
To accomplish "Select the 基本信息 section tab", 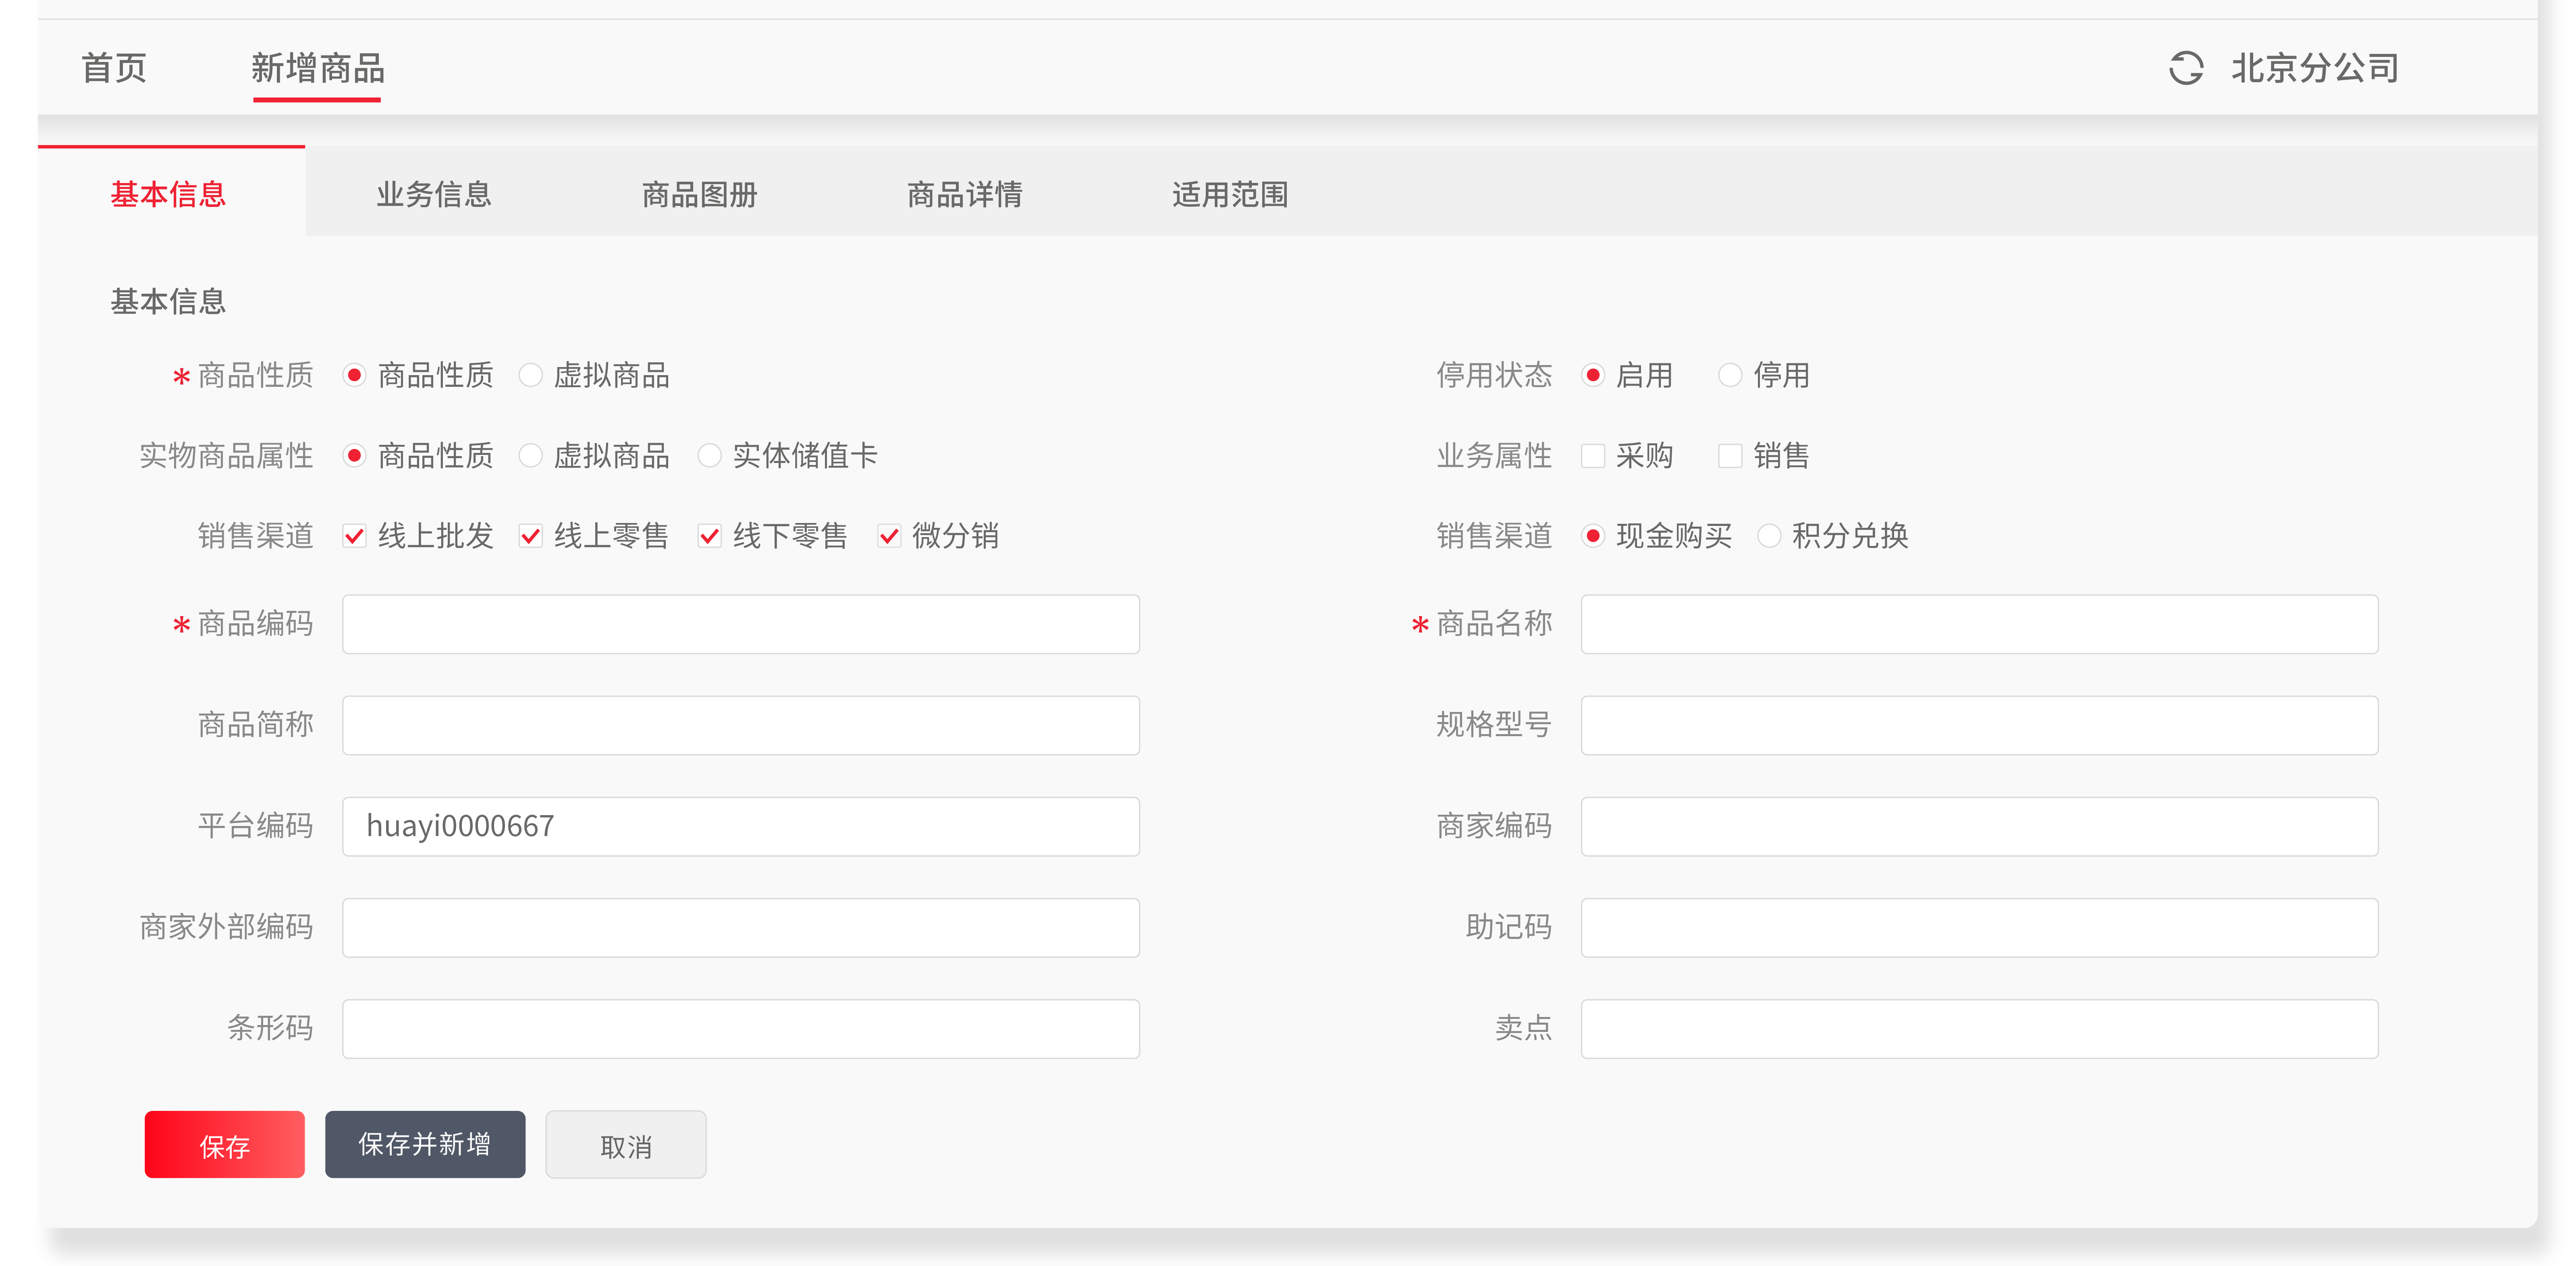I will [x=171, y=193].
